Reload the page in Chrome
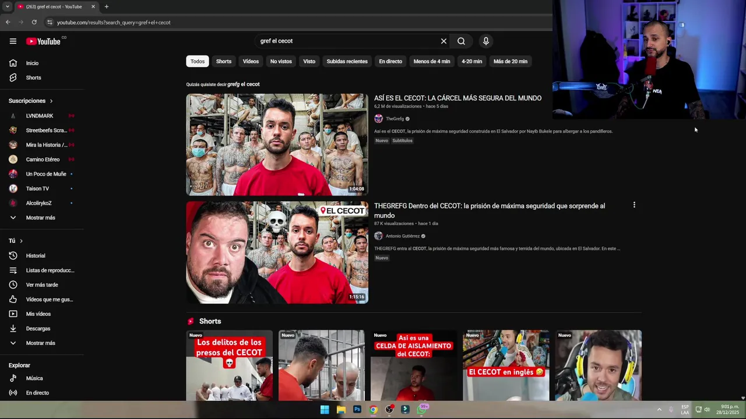The image size is (746, 419). pos(34,22)
